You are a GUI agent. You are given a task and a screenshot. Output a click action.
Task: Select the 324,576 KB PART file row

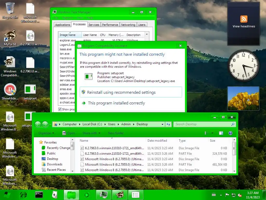[154, 154]
